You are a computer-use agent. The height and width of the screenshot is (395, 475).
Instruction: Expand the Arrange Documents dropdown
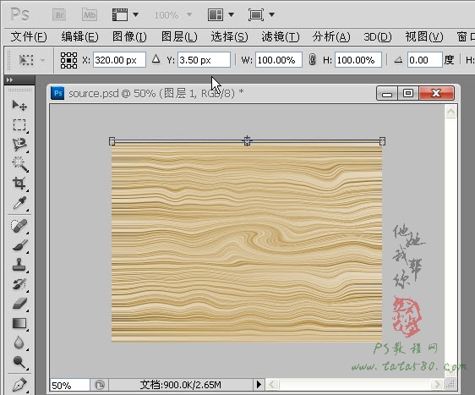221,14
